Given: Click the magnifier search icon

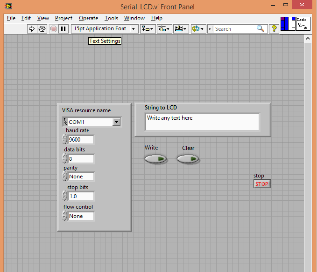Looking at the screenshot, I should [x=260, y=29].
